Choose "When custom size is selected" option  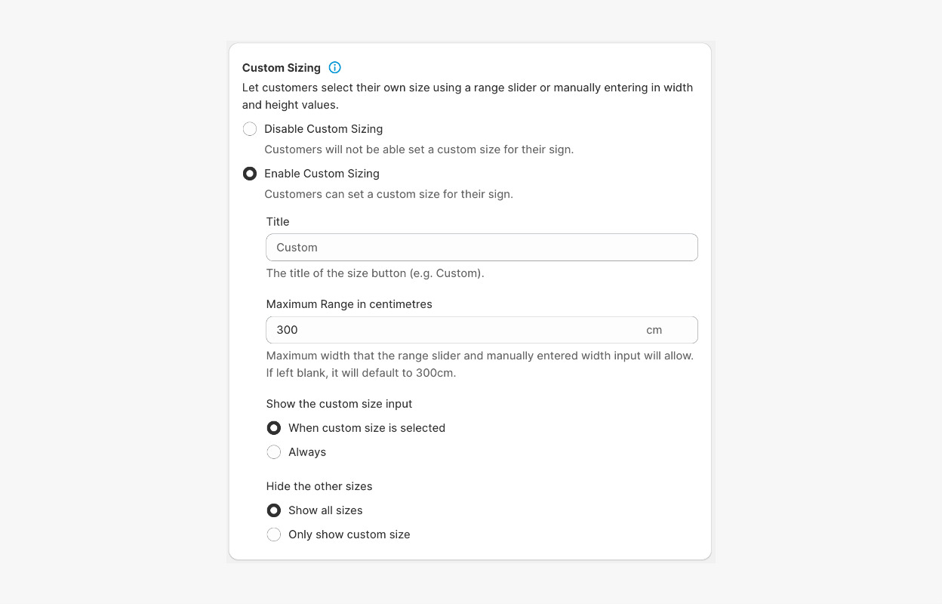coord(274,428)
